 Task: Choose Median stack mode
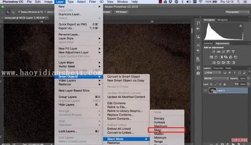pos(167,134)
